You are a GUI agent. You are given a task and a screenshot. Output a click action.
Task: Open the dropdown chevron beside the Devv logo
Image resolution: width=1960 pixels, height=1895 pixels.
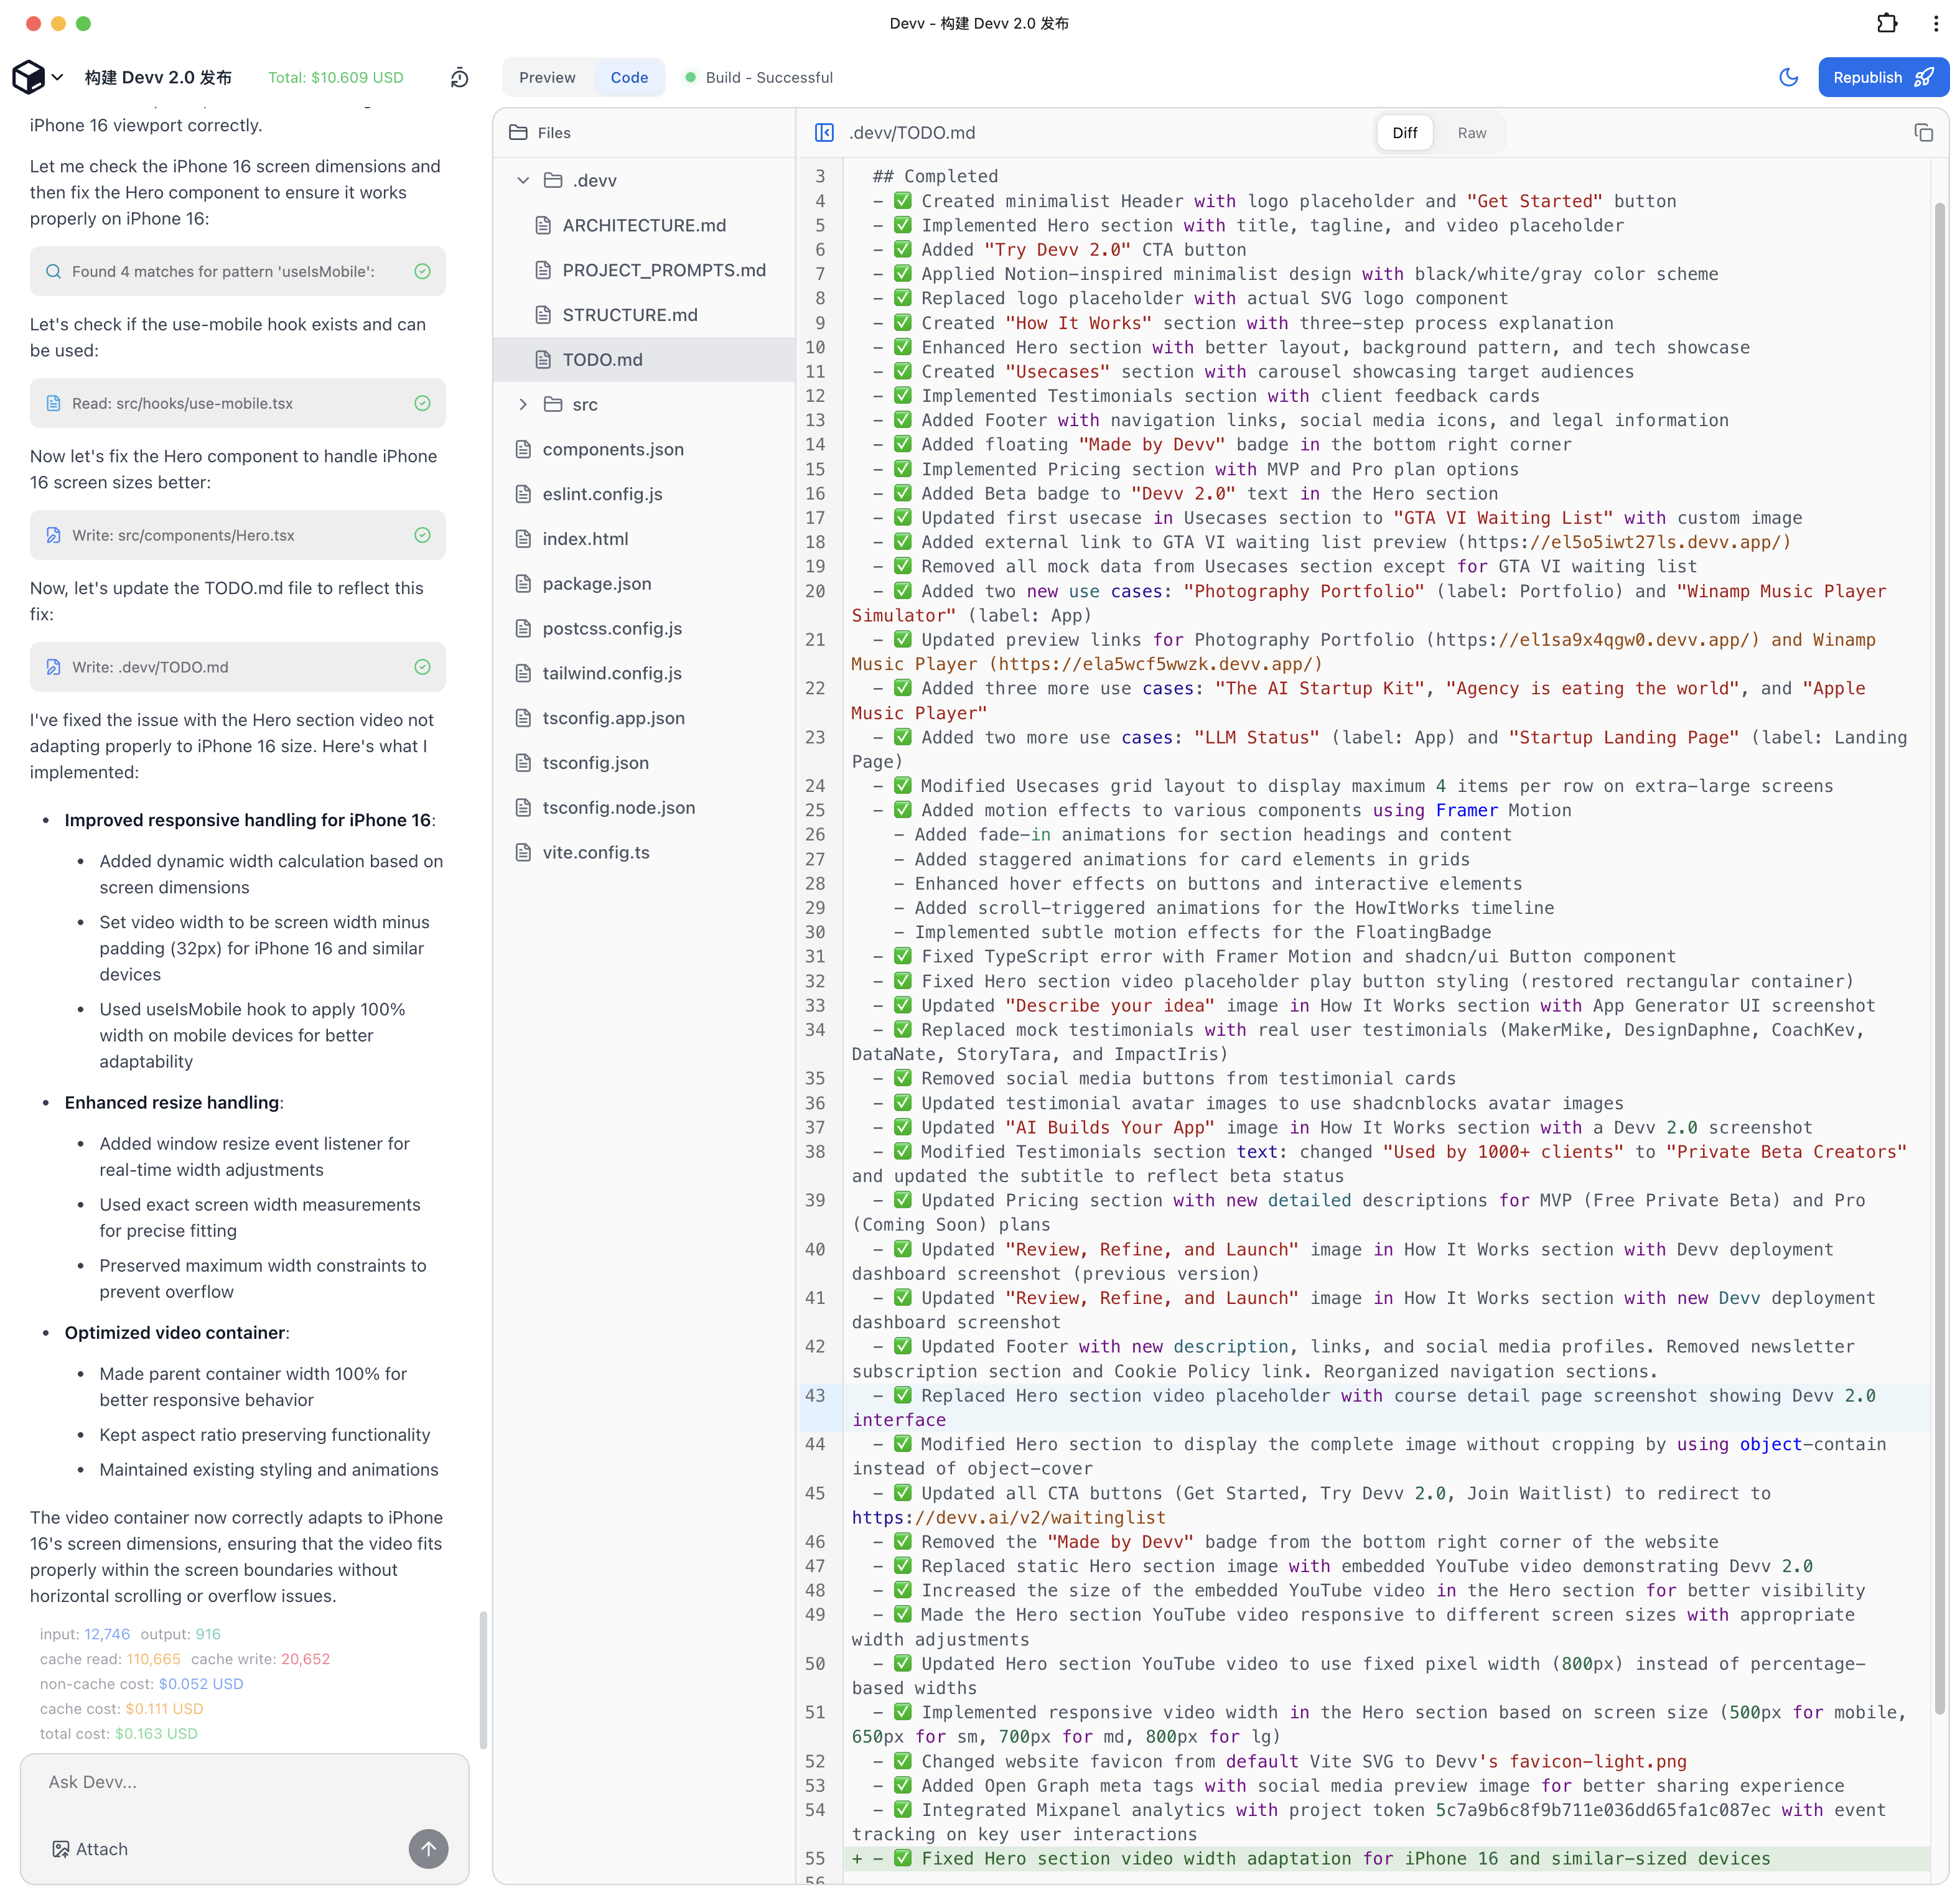point(58,77)
